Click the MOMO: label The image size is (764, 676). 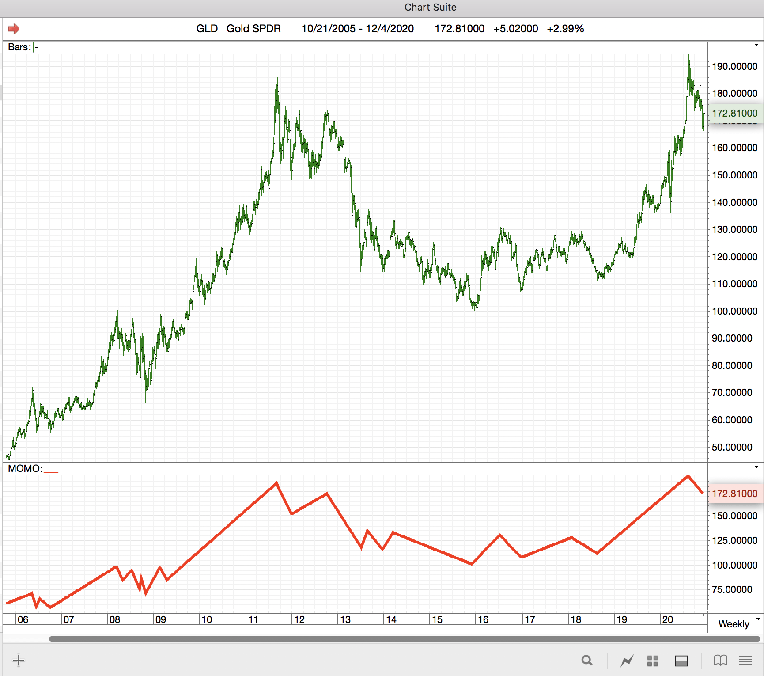tap(25, 468)
